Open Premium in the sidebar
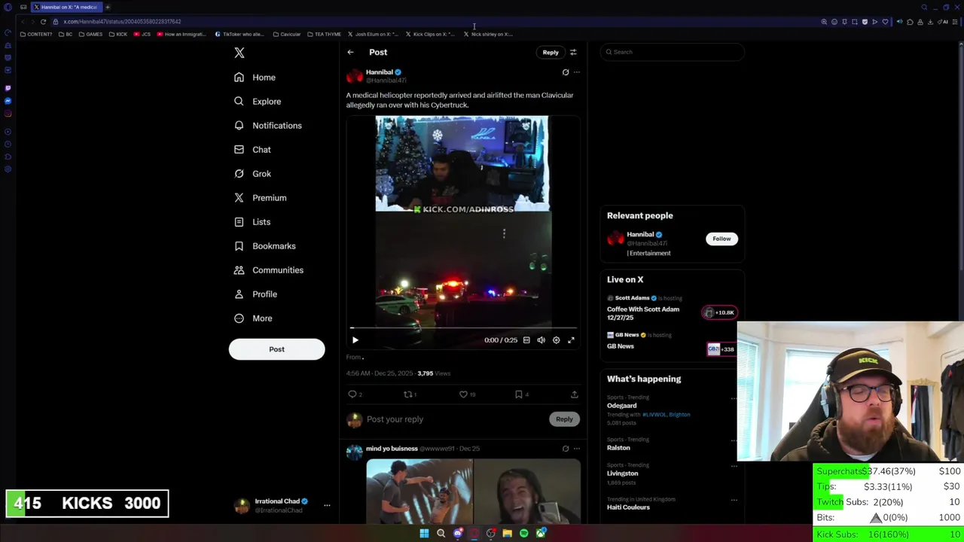 [x=261, y=198]
